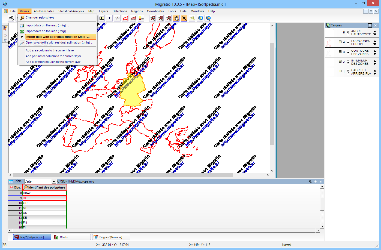Image resolution: width=381 pixels, height=250 pixels.
Task: Click the blue map layers icon
Action: (200, 18)
